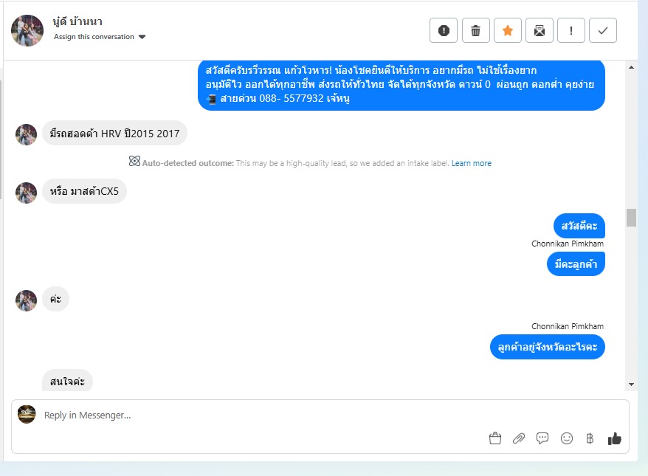Delete conversation using trash icon
Screen dimensions: 648x476
click(x=476, y=30)
